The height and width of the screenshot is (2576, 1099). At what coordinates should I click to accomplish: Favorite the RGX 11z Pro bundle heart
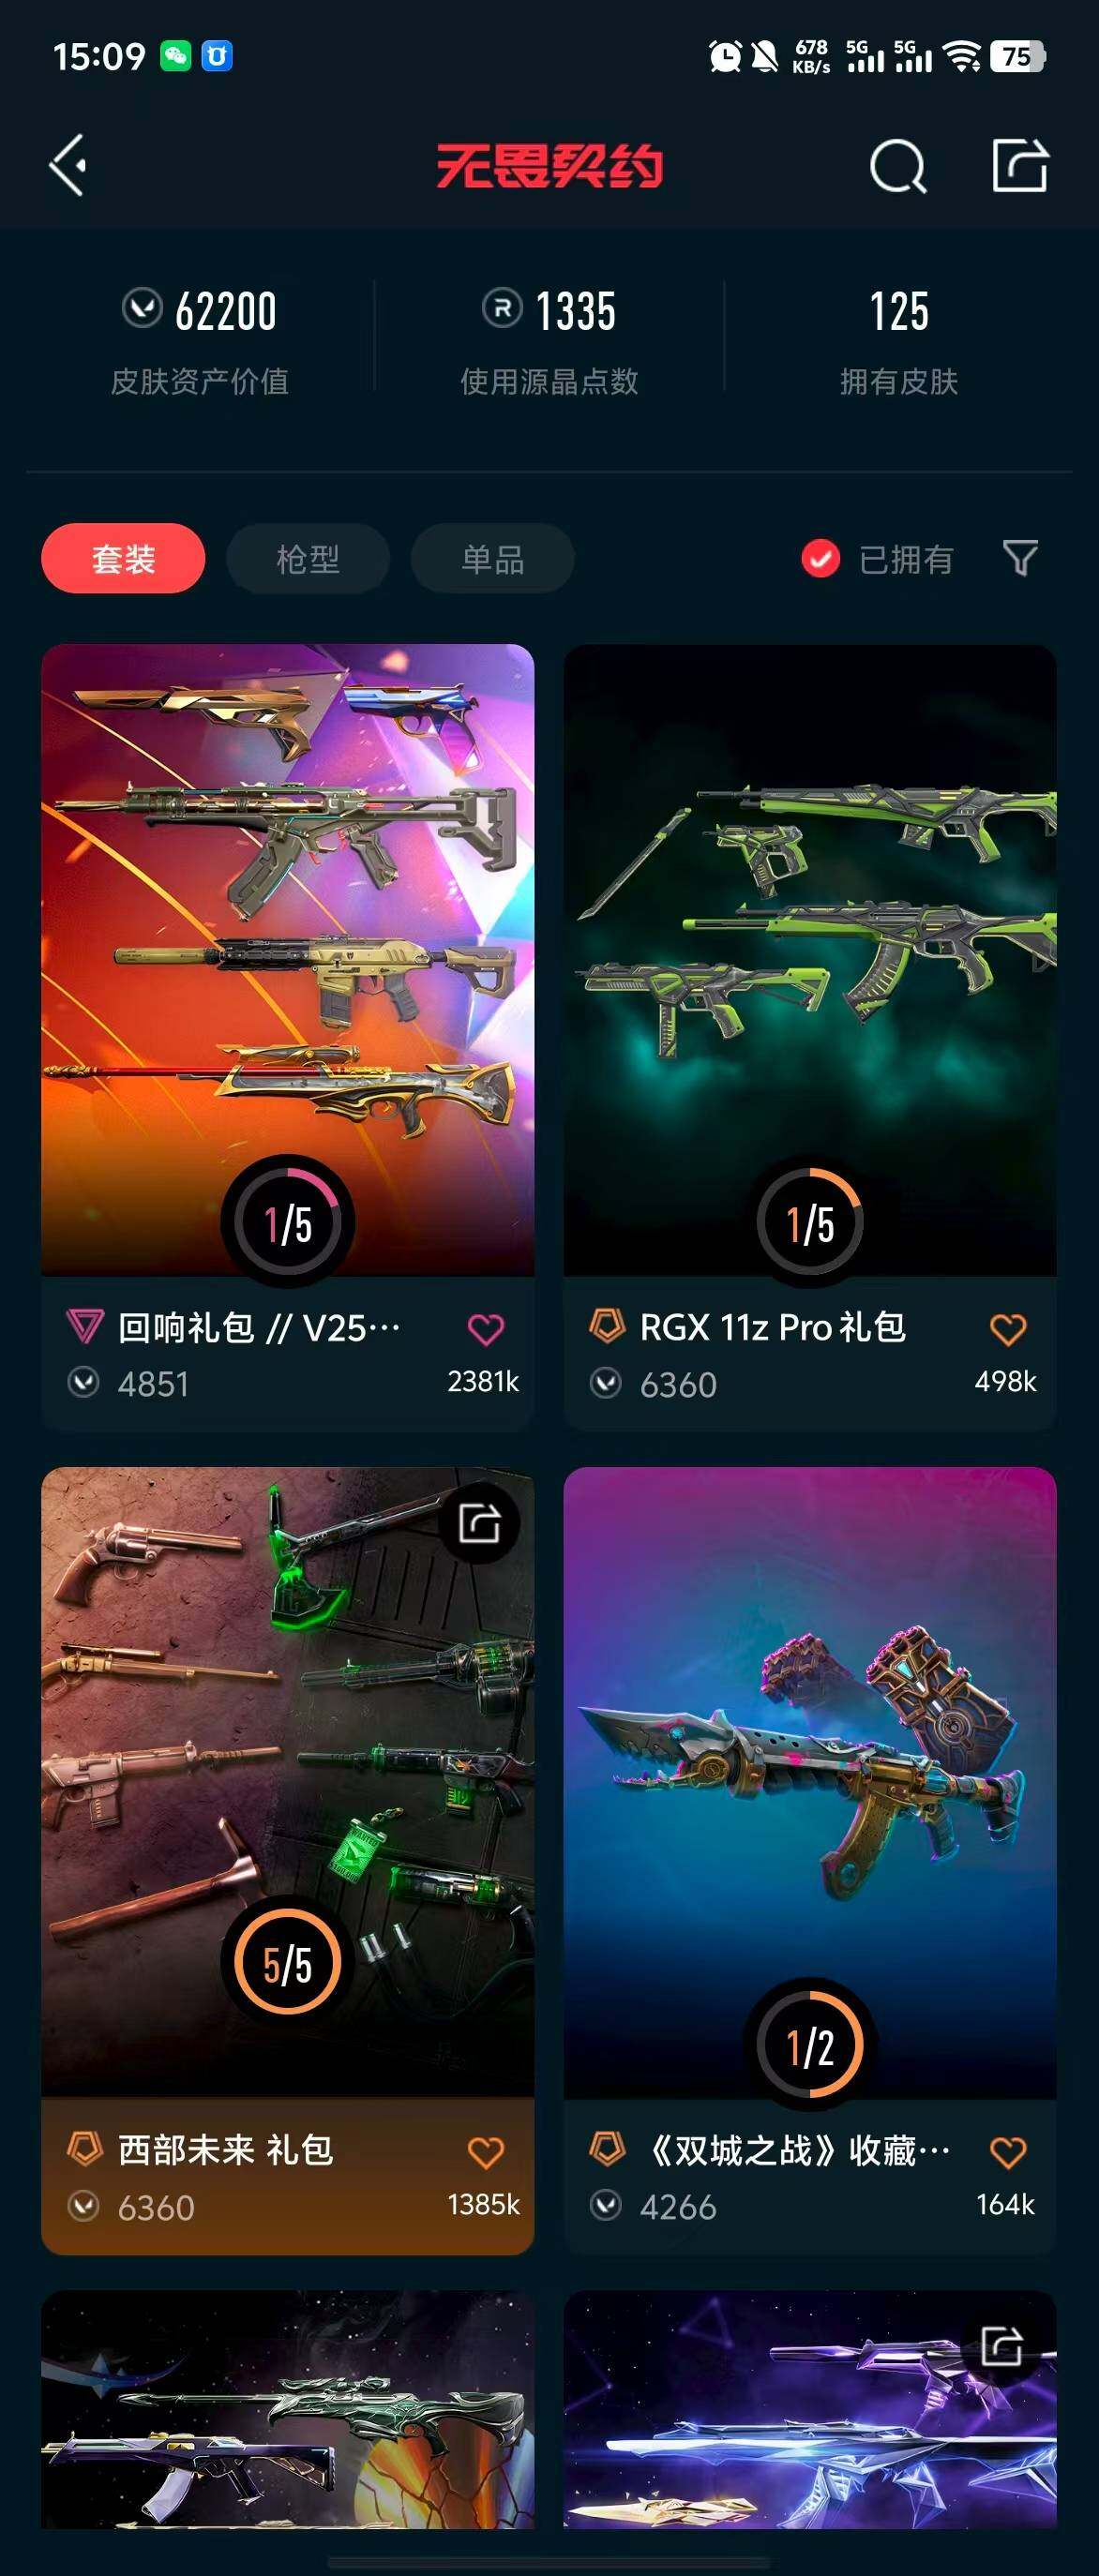click(1008, 1329)
